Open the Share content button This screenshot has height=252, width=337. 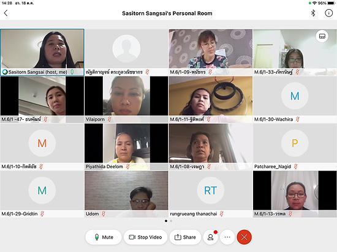185,237
